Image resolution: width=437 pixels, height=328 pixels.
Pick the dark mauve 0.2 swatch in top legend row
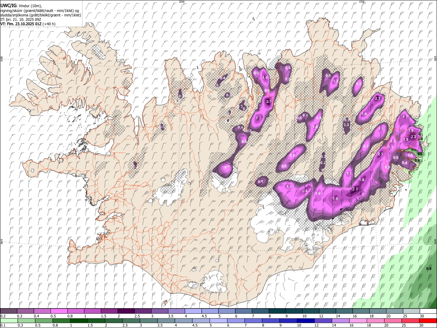(9, 311)
